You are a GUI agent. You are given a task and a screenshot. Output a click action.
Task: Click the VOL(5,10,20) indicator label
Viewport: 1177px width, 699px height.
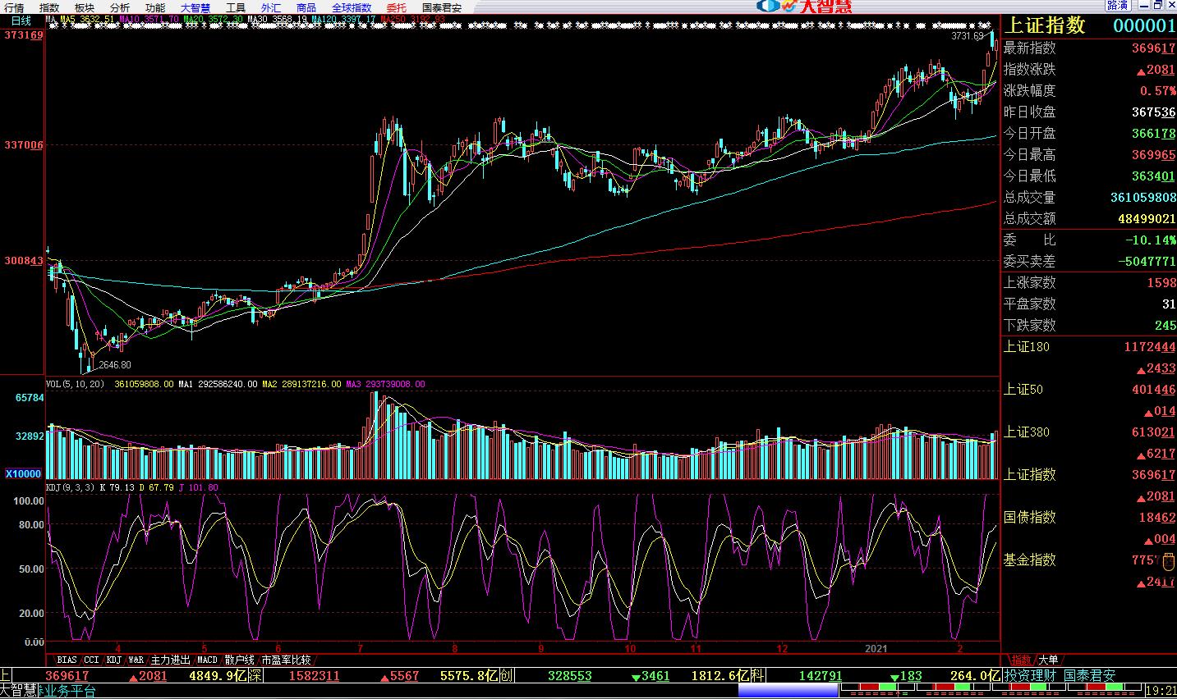(x=76, y=384)
